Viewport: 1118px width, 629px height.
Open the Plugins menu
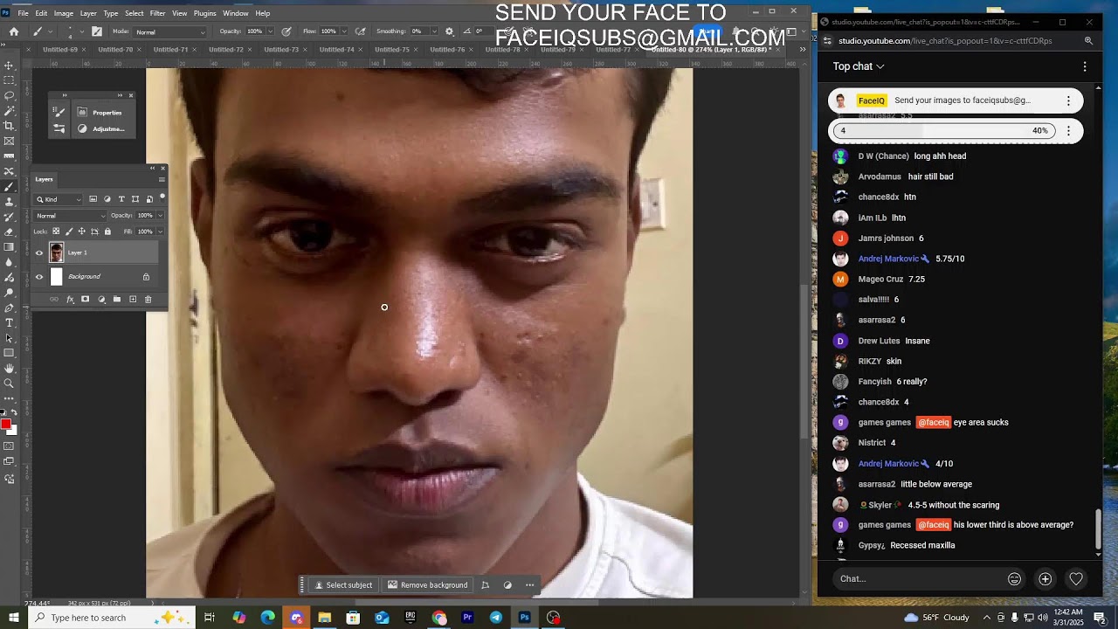[204, 13]
